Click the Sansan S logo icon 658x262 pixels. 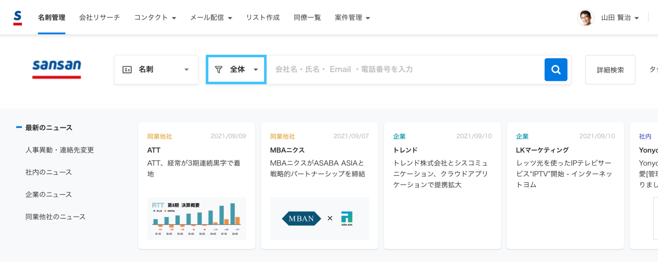[17, 18]
